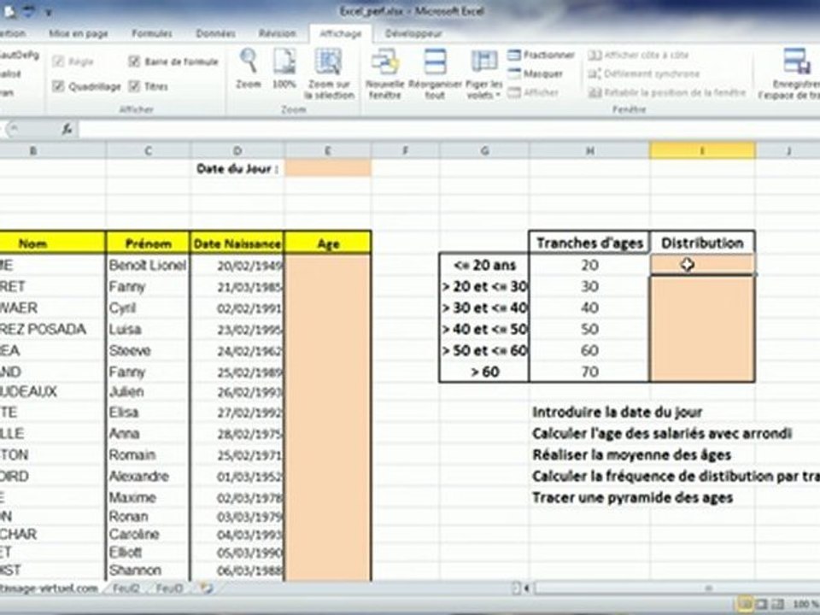The image size is (820, 615).
Task: Switch to normal view in status bar
Action: (746, 605)
